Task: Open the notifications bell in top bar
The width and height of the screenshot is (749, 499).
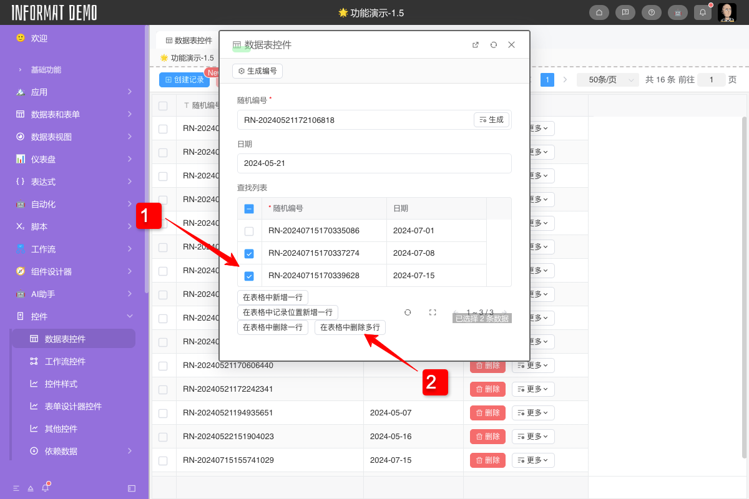Action: 703,12
